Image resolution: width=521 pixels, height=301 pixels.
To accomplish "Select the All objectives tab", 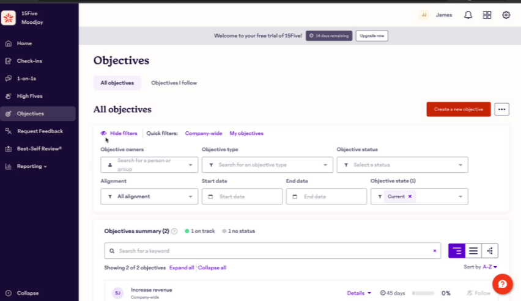I will pos(117,83).
